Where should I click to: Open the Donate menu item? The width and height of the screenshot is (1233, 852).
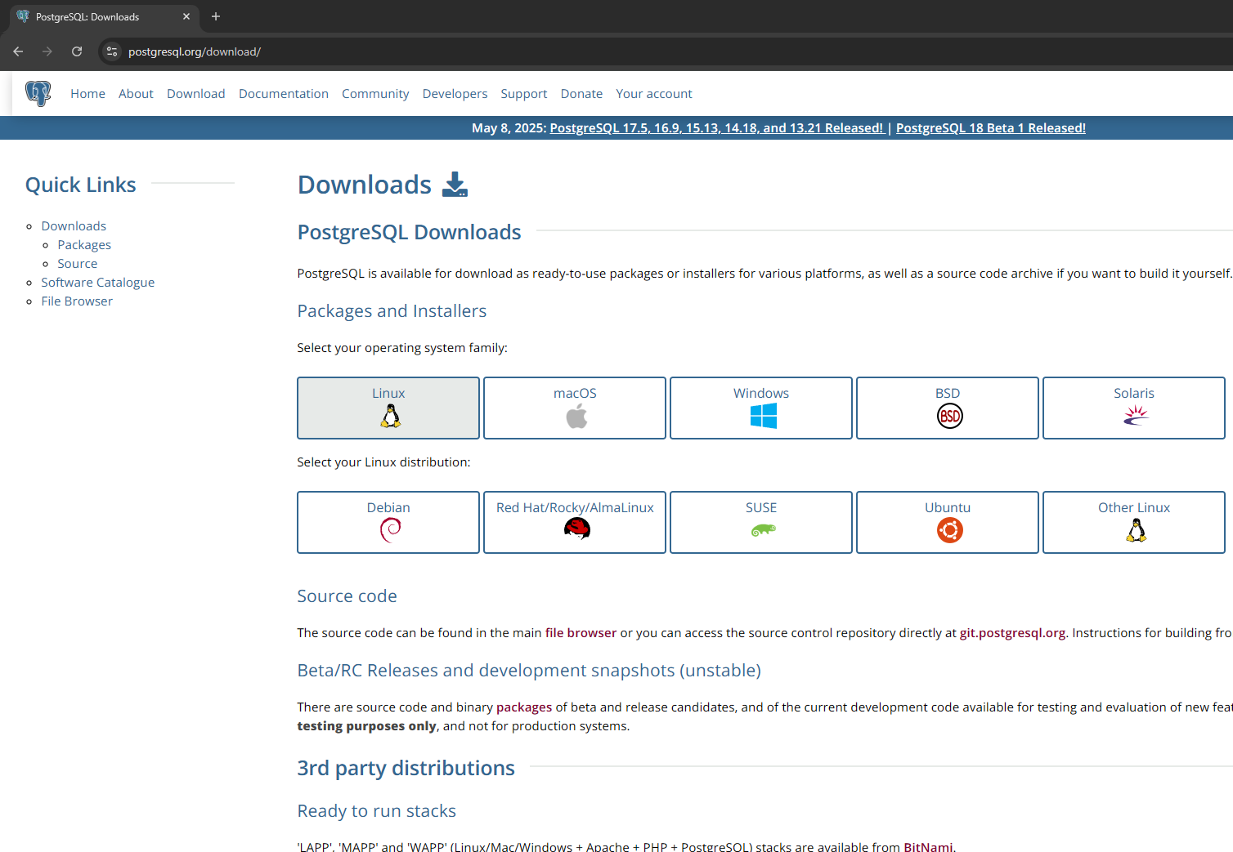[x=581, y=94]
